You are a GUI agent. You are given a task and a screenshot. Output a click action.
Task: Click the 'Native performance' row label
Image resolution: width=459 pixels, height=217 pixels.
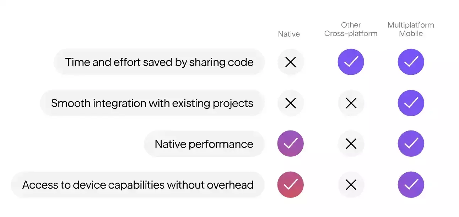(x=204, y=144)
